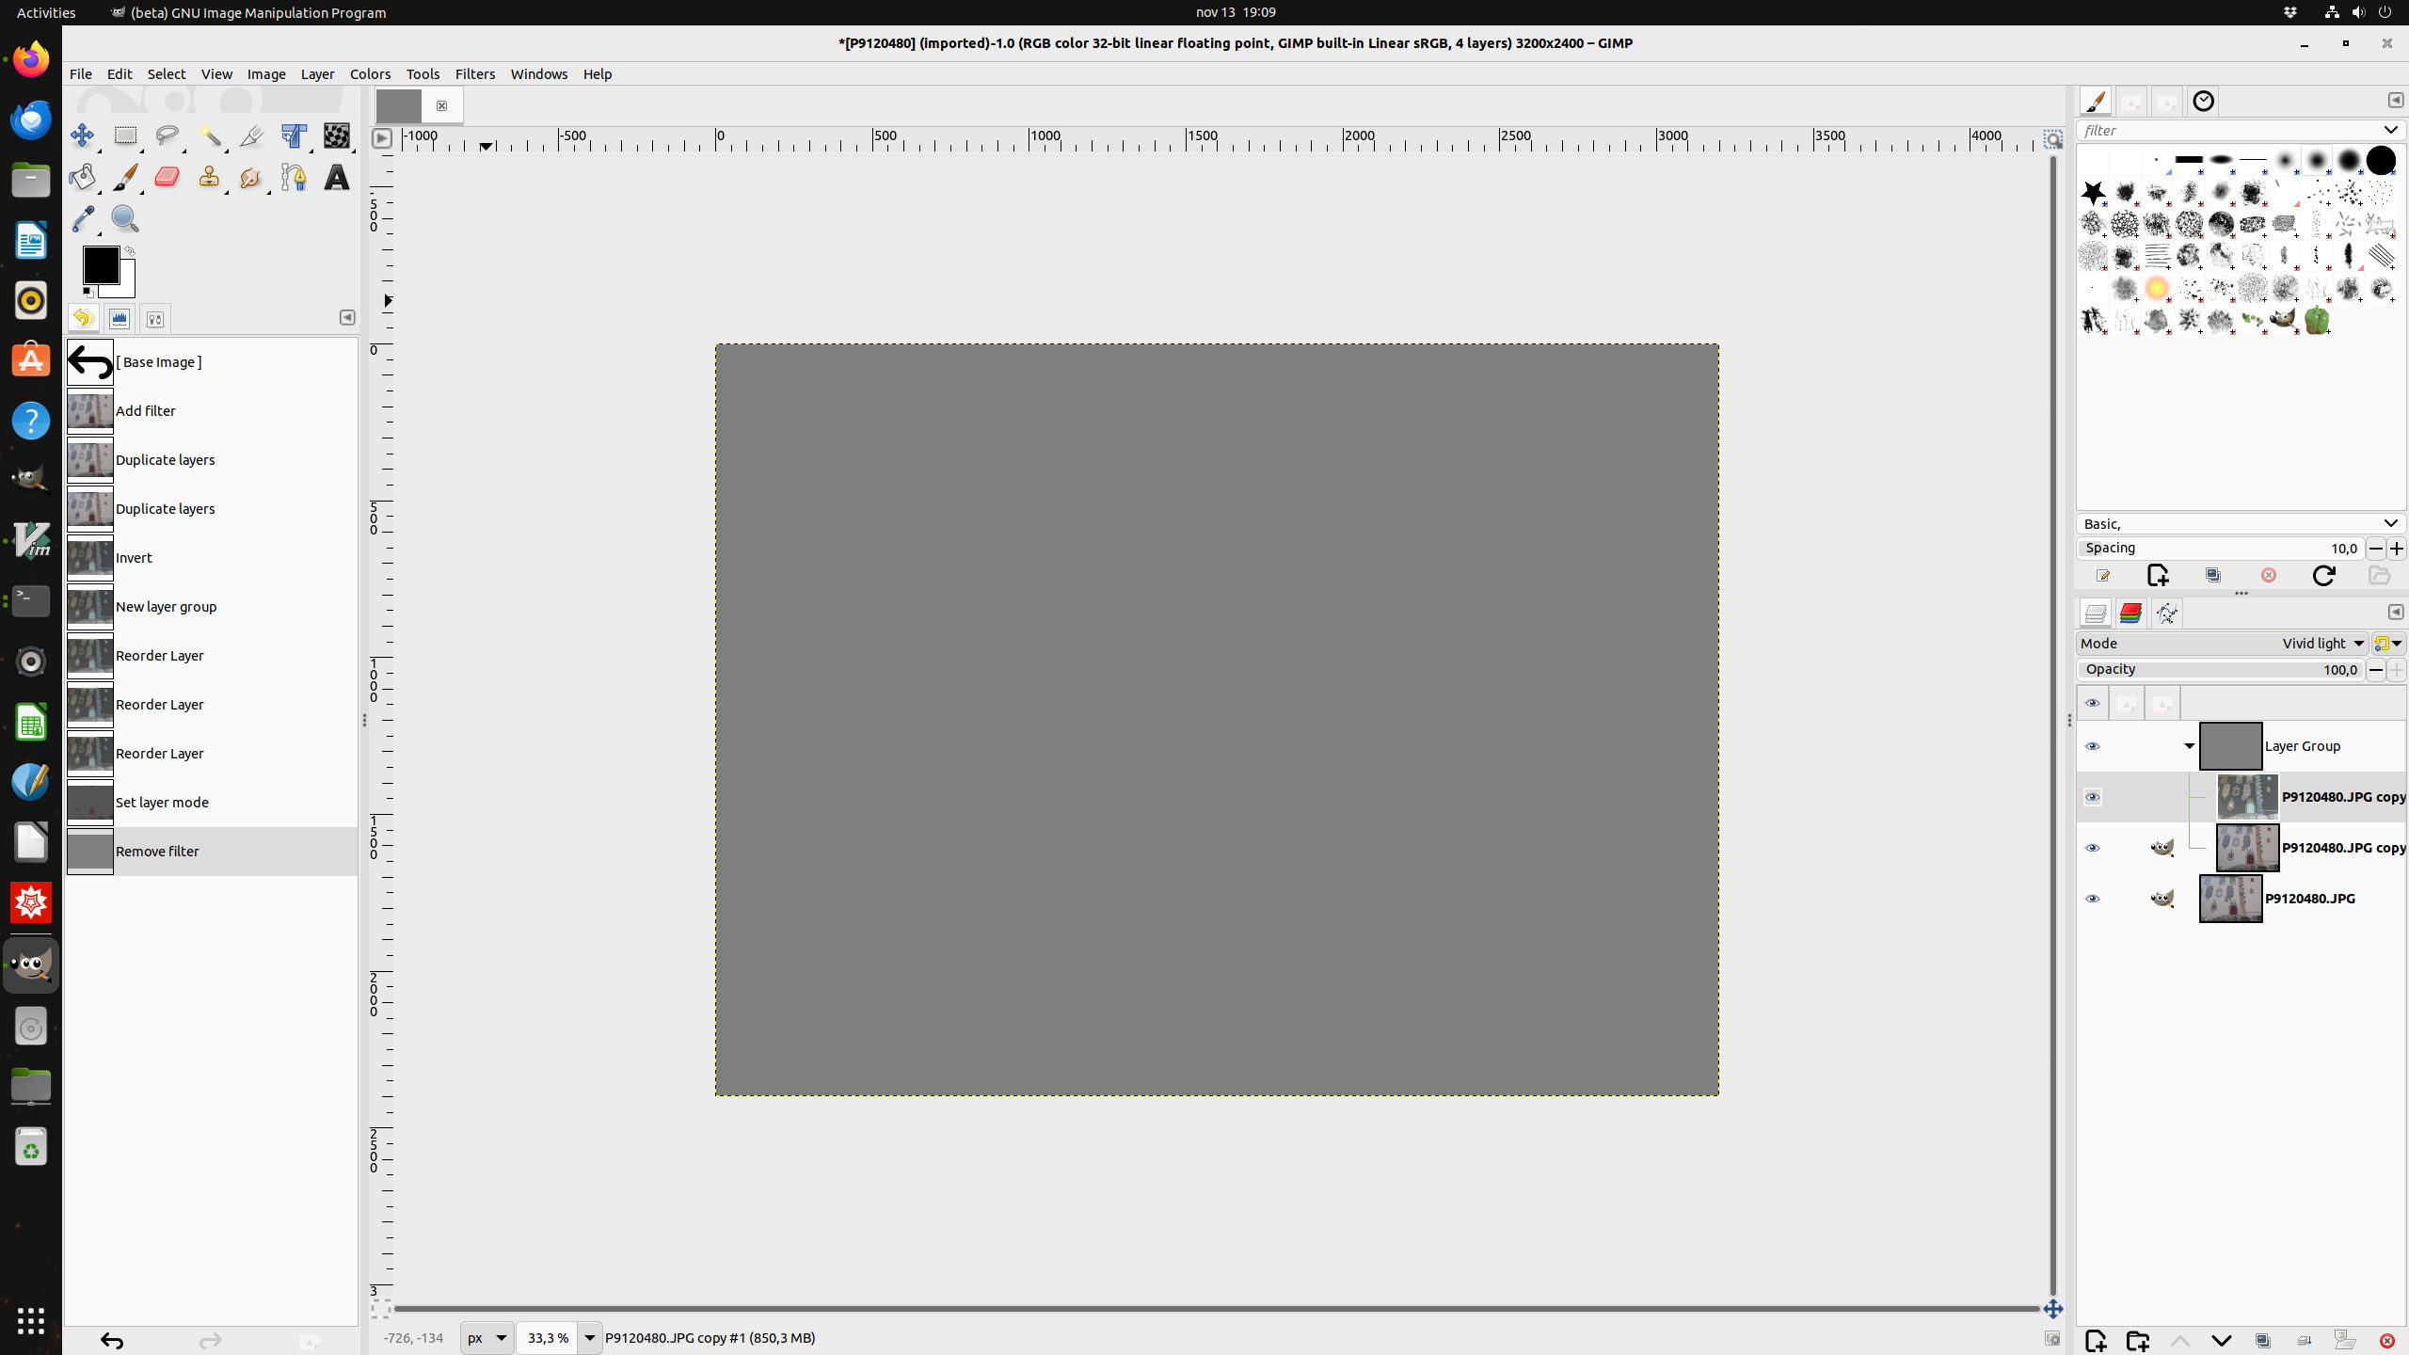Select the Free Select lasso tool
The width and height of the screenshot is (2409, 1355).
(167, 135)
